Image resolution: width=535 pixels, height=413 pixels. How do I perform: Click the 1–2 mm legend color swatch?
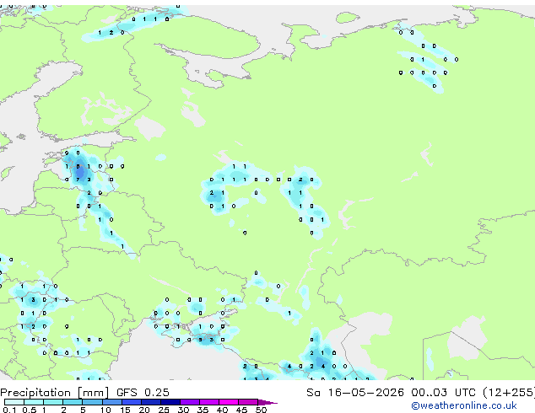point(53,402)
